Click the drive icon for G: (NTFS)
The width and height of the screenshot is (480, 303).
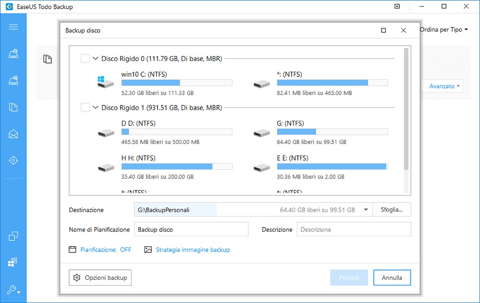[262, 133]
